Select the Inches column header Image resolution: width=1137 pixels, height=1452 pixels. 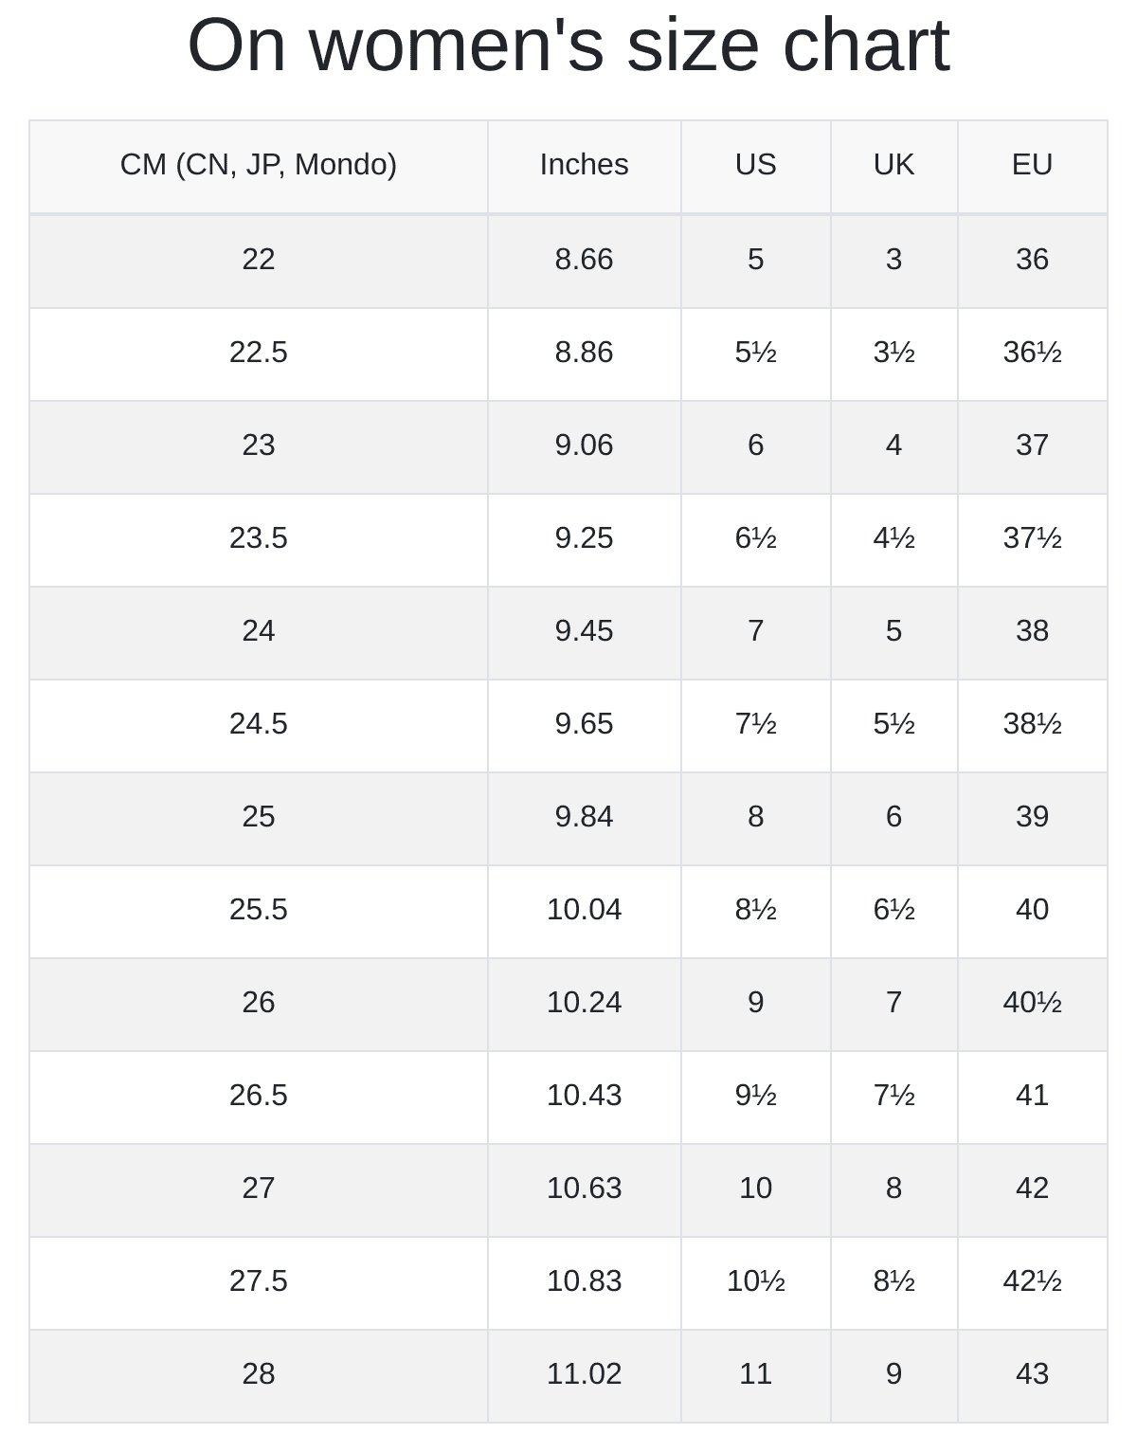(584, 165)
